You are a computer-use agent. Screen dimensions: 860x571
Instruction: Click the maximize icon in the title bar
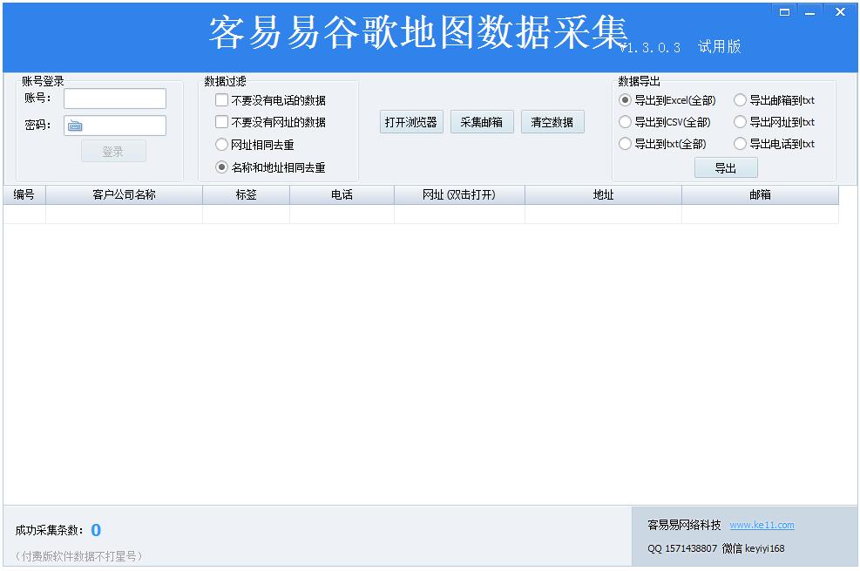(782, 12)
